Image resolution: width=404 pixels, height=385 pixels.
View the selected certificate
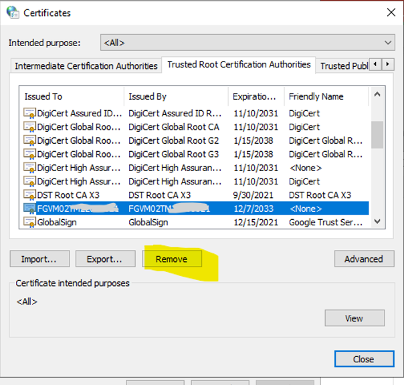point(355,318)
